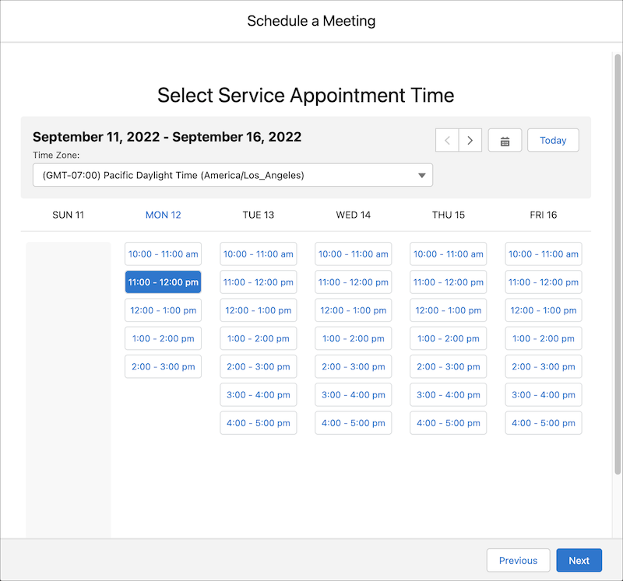The width and height of the screenshot is (623, 581).
Task: Click the Previous button
Action: click(518, 560)
